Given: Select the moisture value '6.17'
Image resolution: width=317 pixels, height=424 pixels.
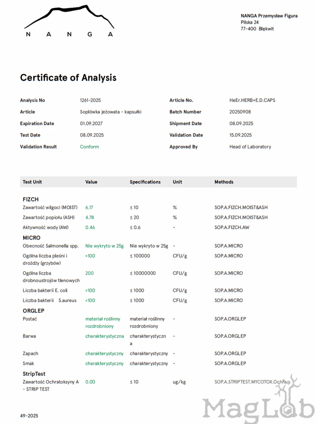Looking at the screenshot, I should [89, 207].
